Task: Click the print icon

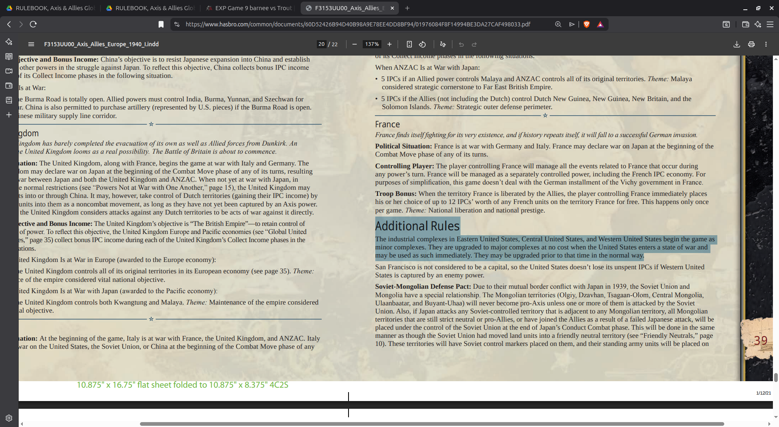Action: [x=752, y=44]
